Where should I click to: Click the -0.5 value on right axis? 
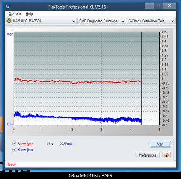[165, 125]
